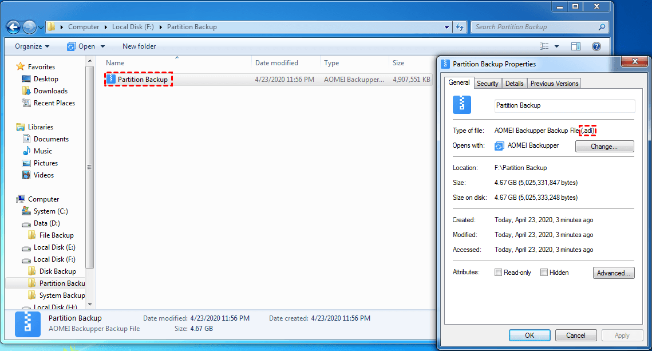Screen dimensions: 652x351
Task: Click the Back navigation arrow button
Action: pyautogui.click(x=13, y=27)
